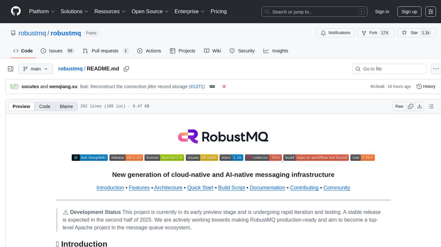
Task: Jump to the Features section link
Action: tap(139, 188)
